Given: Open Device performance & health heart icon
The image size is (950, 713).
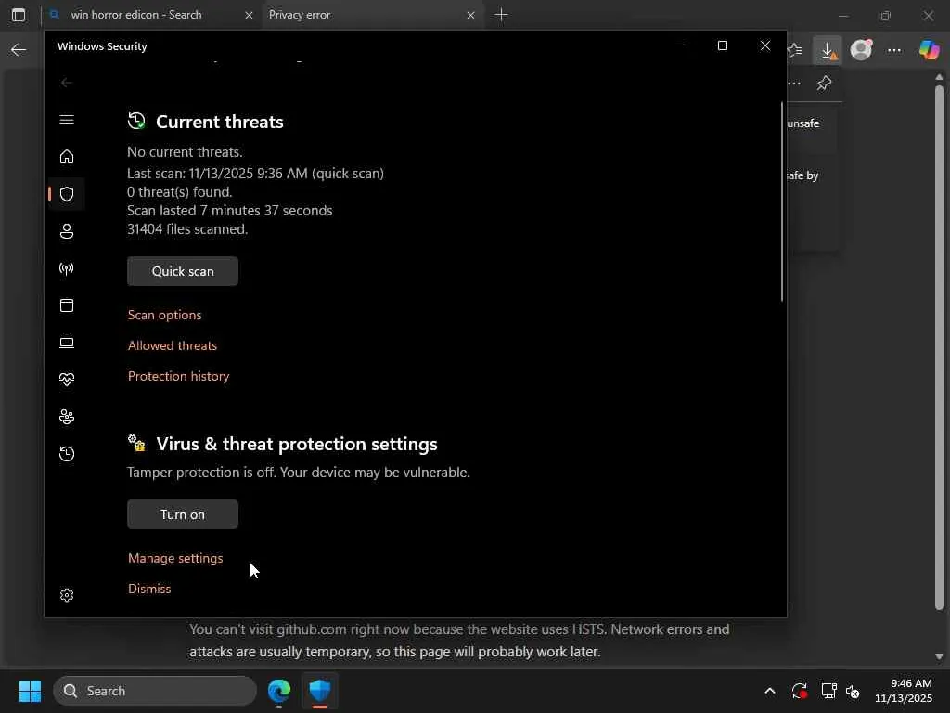Looking at the screenshot, I should [x=67, y=380].
